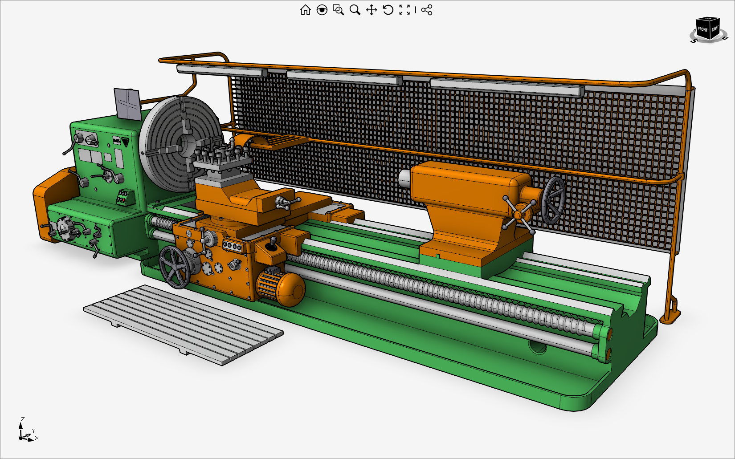Activate the Rotate/Orbit tool
The image size is (735, 459).
click(x=388, y=10)
